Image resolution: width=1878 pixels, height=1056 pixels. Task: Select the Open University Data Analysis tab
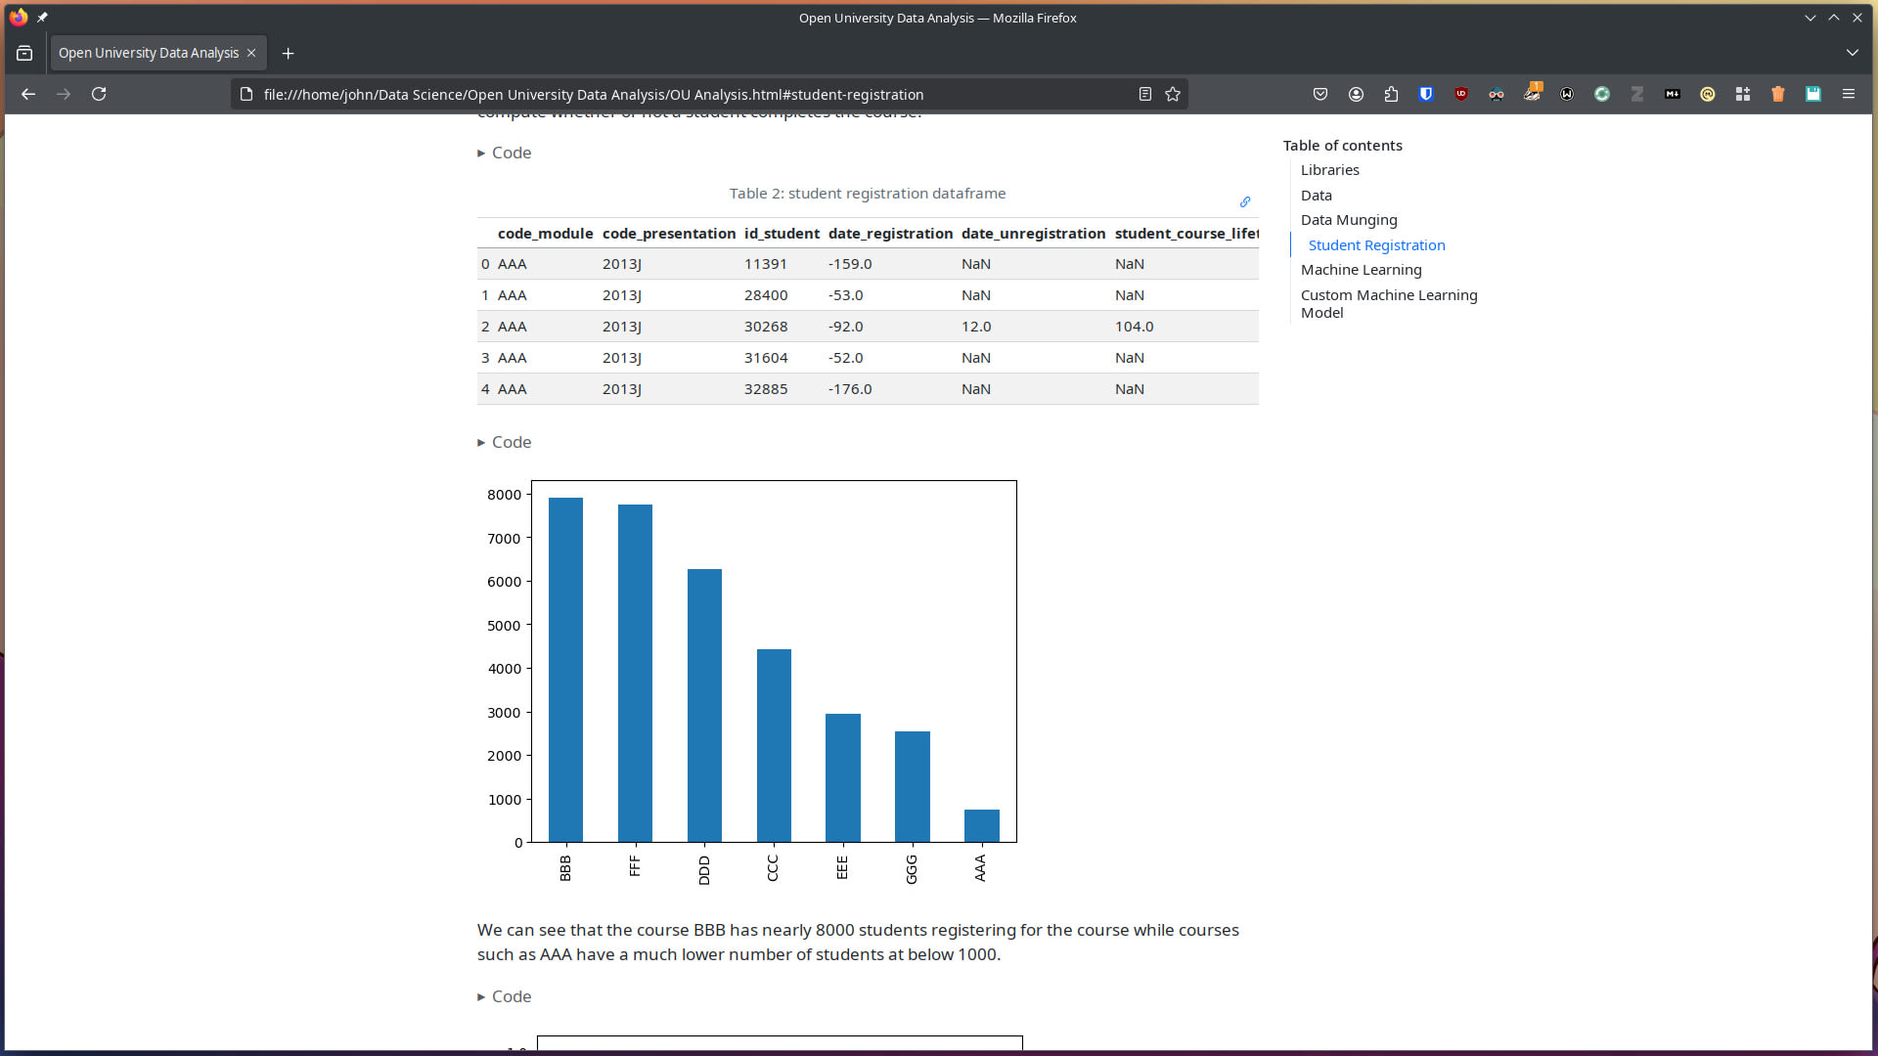coord(149,53)
